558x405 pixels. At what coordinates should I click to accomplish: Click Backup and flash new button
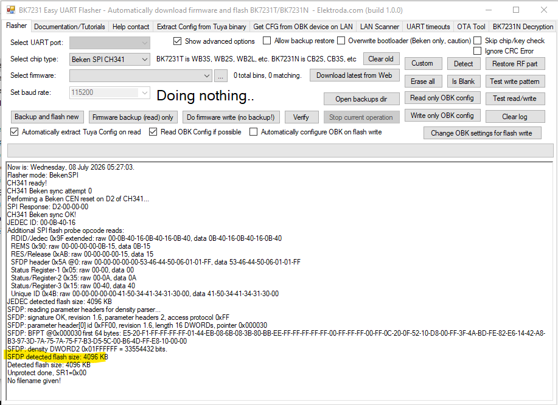click(47, 117)
